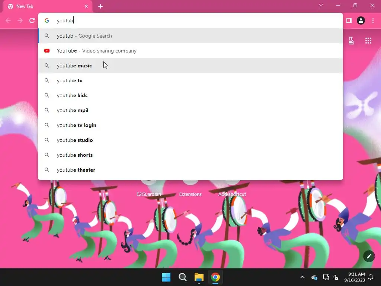Open the clock showing 9:31 AM
Screen dimensions: 381x286
[355, 277]
